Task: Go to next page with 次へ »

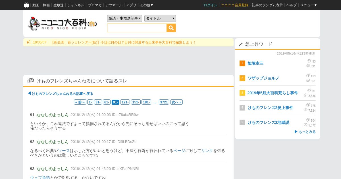Action: click(x=176, y=102)
